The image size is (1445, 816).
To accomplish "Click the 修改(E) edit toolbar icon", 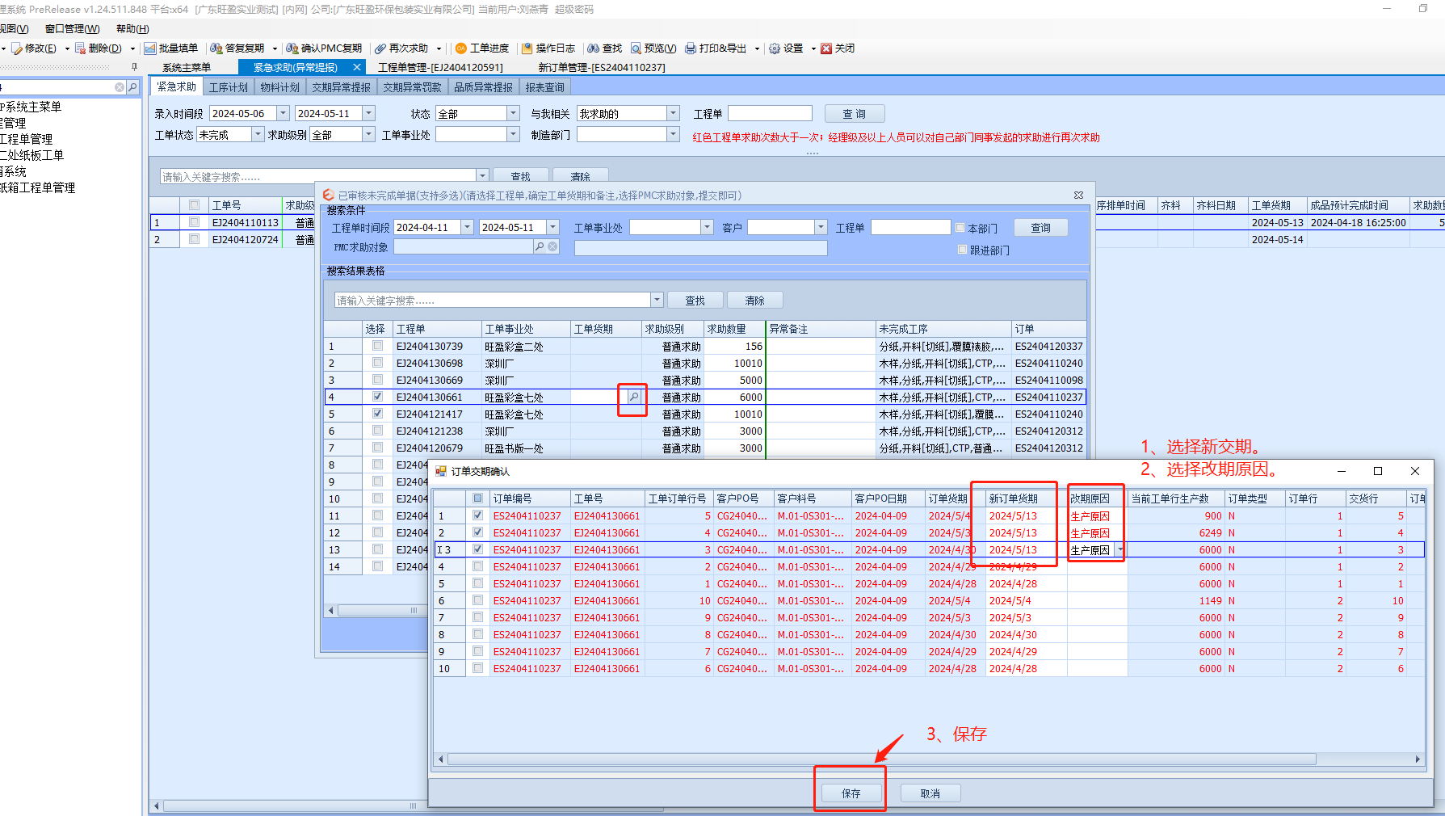I will click(17, 48).
